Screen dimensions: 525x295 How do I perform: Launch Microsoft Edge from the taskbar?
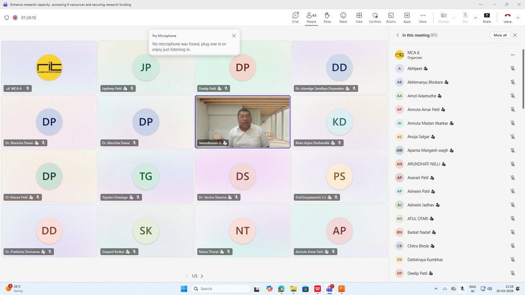(x=281, y=288)
